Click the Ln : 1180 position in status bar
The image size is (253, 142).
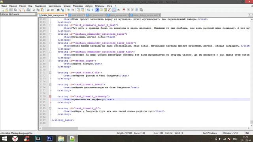[159, 133]
